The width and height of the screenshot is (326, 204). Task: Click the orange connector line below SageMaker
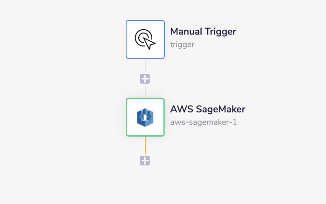click(x=145, y=145)
